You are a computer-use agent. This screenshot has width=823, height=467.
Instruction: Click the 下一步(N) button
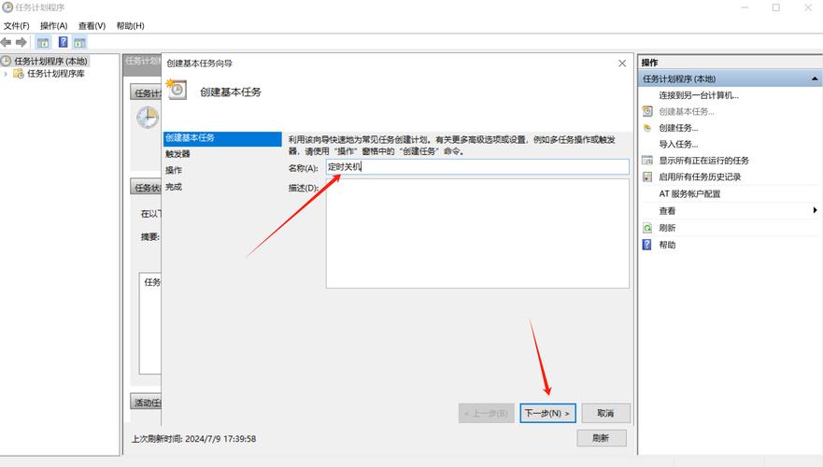[x=547, y=413]
